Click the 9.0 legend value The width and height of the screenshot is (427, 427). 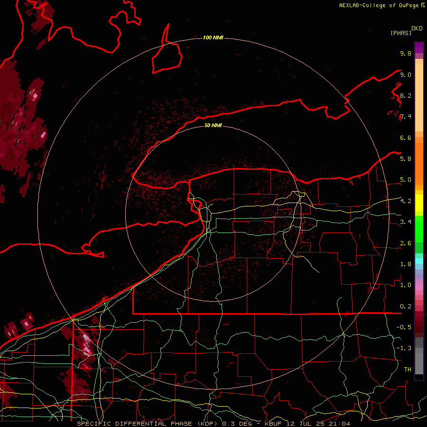406,74
